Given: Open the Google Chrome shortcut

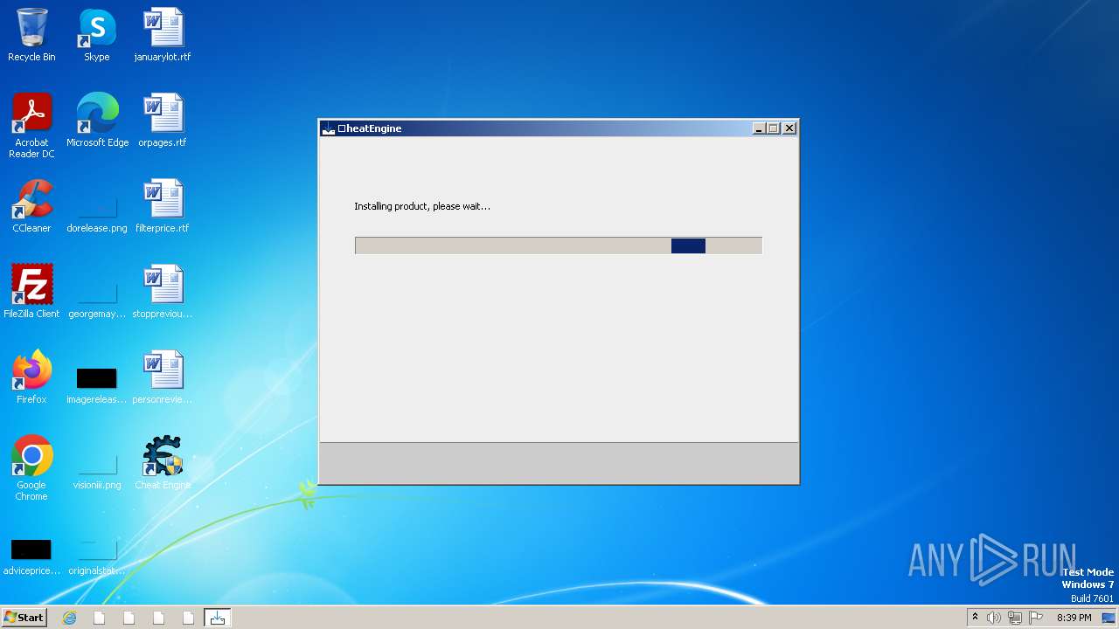Looking at the screenshot, I should pyautogui.click(x=31, y=468).
